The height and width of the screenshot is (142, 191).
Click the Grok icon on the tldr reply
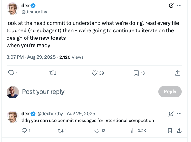pyautogui.click(x=171, y=114)
